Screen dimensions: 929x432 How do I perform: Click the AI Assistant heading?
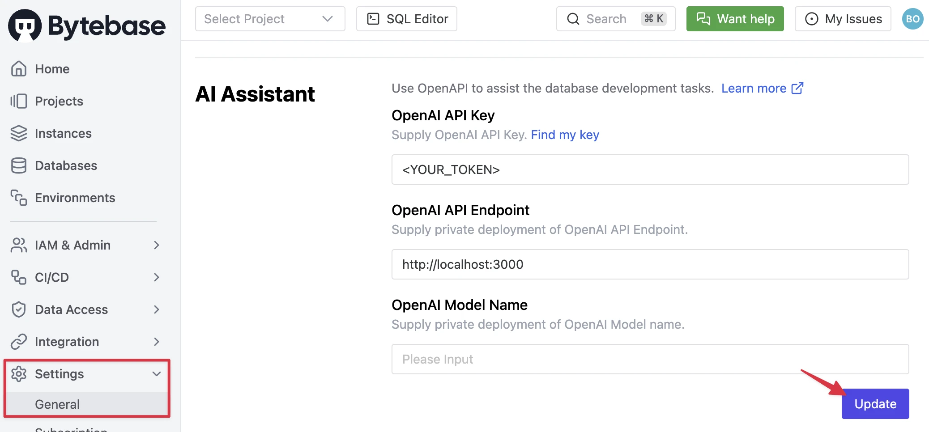coord(255,94)
